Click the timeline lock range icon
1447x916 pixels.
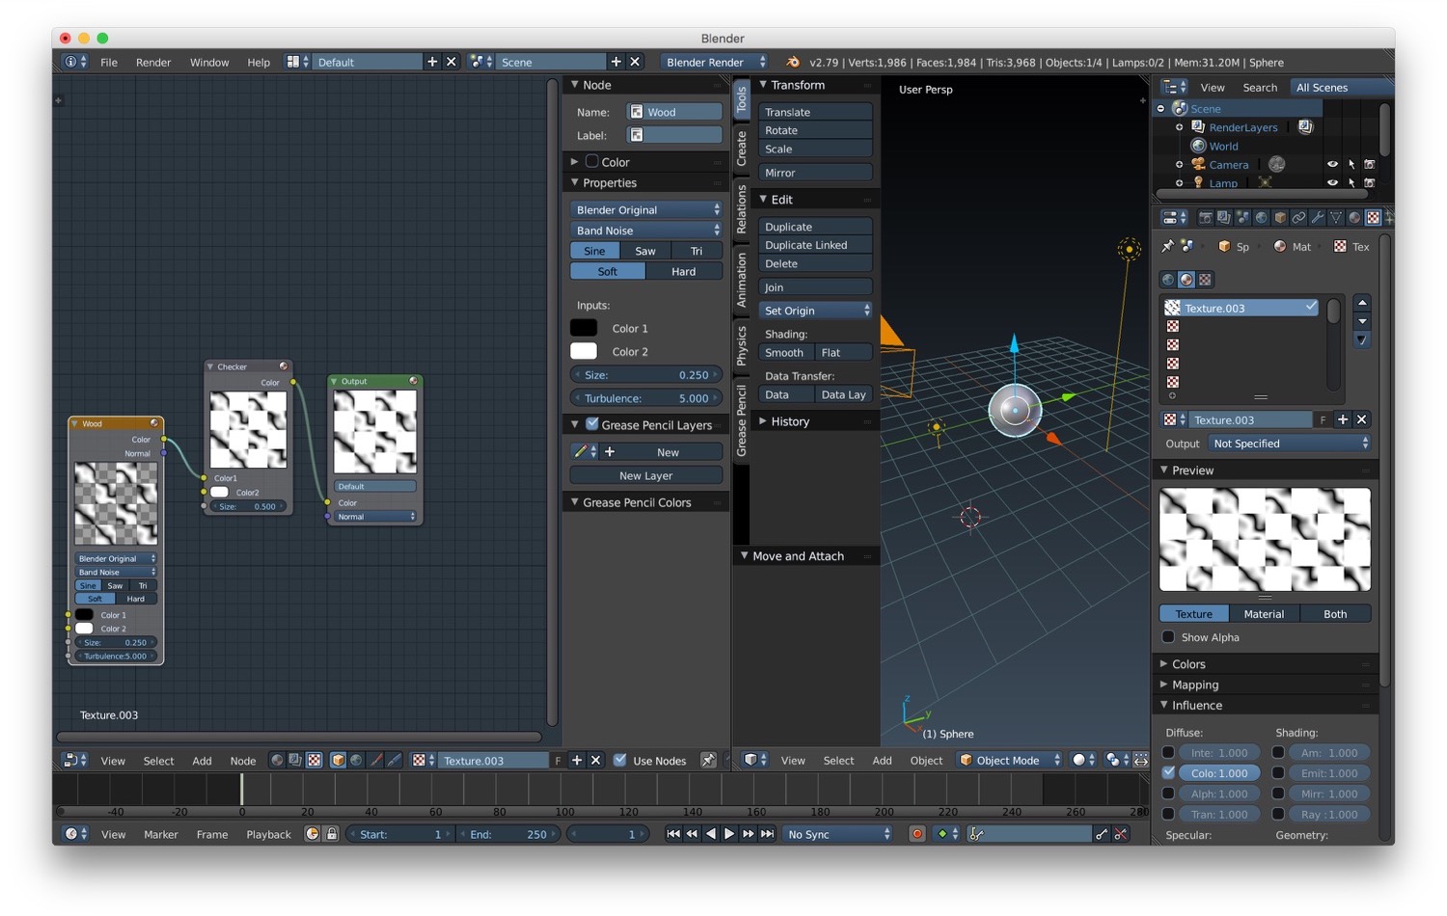331,834
